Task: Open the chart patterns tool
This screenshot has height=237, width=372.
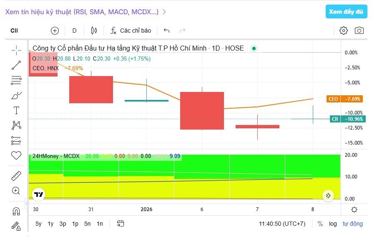Action: (16, 125)
